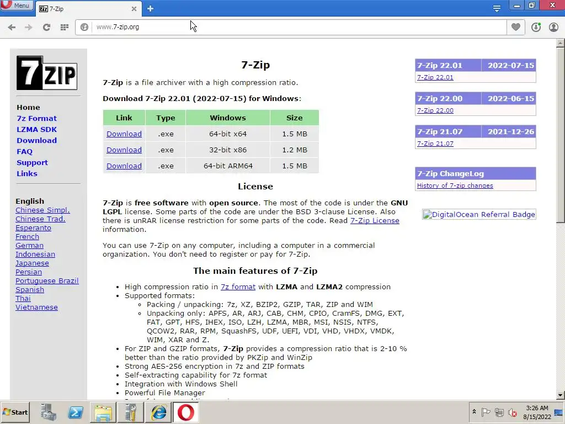Click the scrollbar up arrow
The height and width of the screenshot is (424, 565).
point(560,43)
